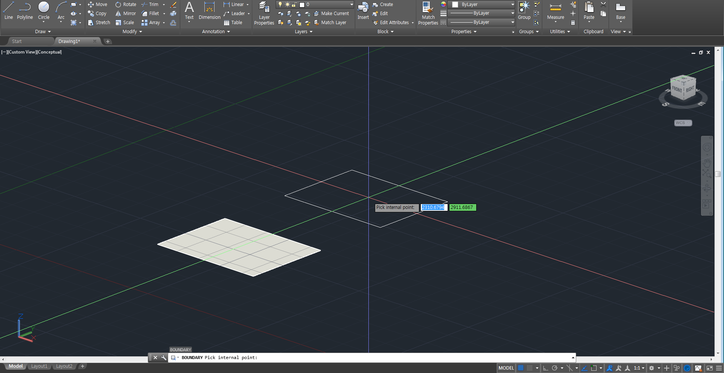
Task: Click the Group tool
Action: click(x=524, y=11)
